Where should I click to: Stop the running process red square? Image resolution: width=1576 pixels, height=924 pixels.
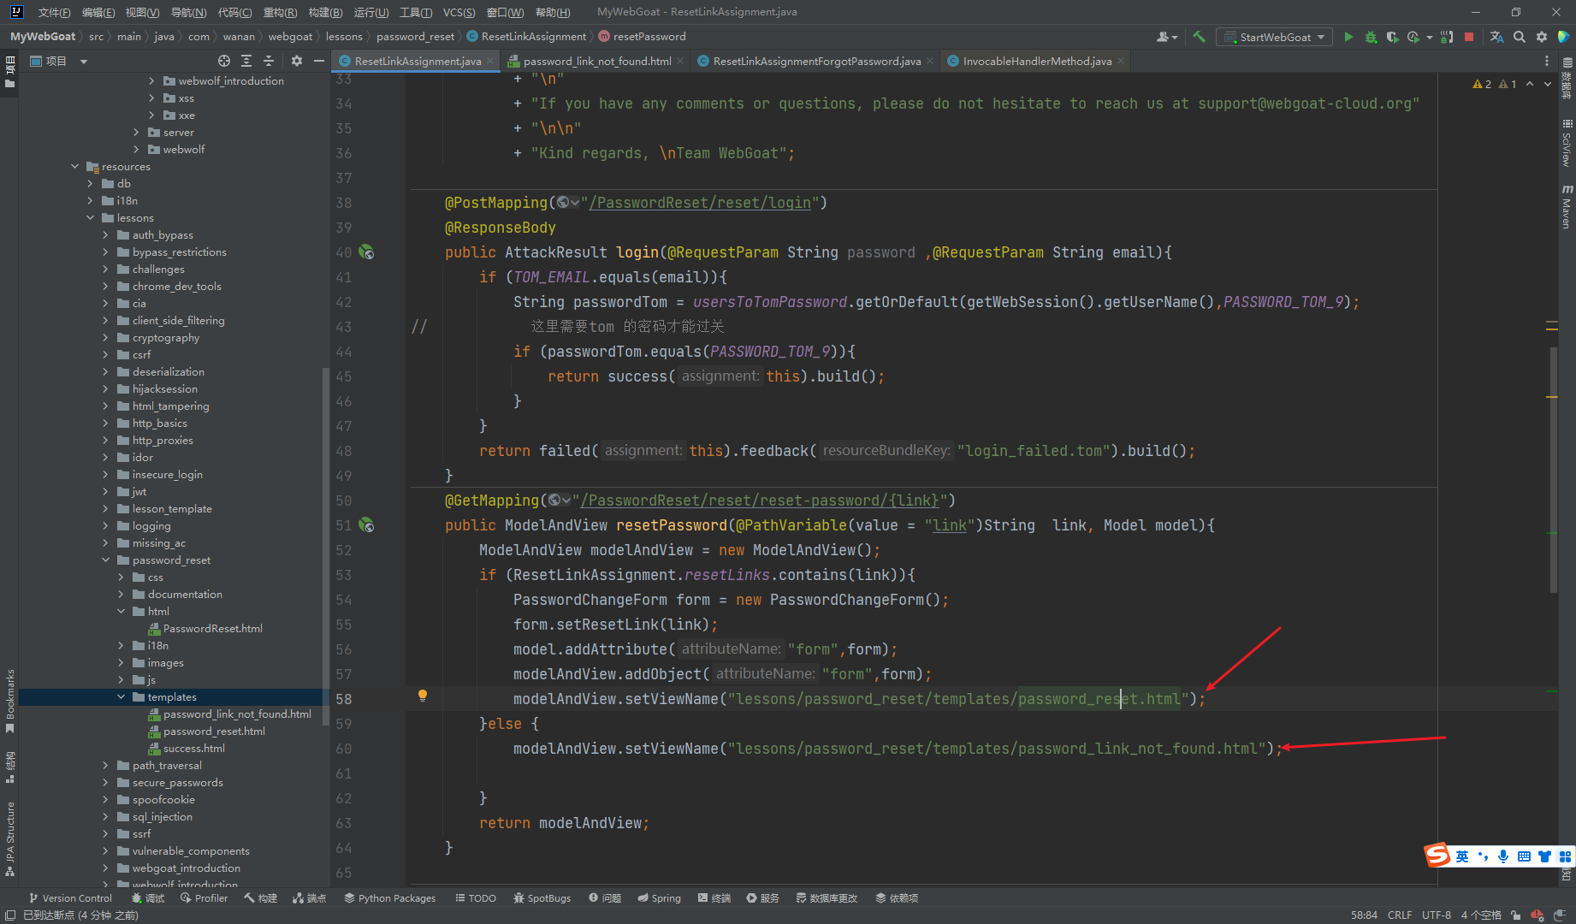(1469, 37)
